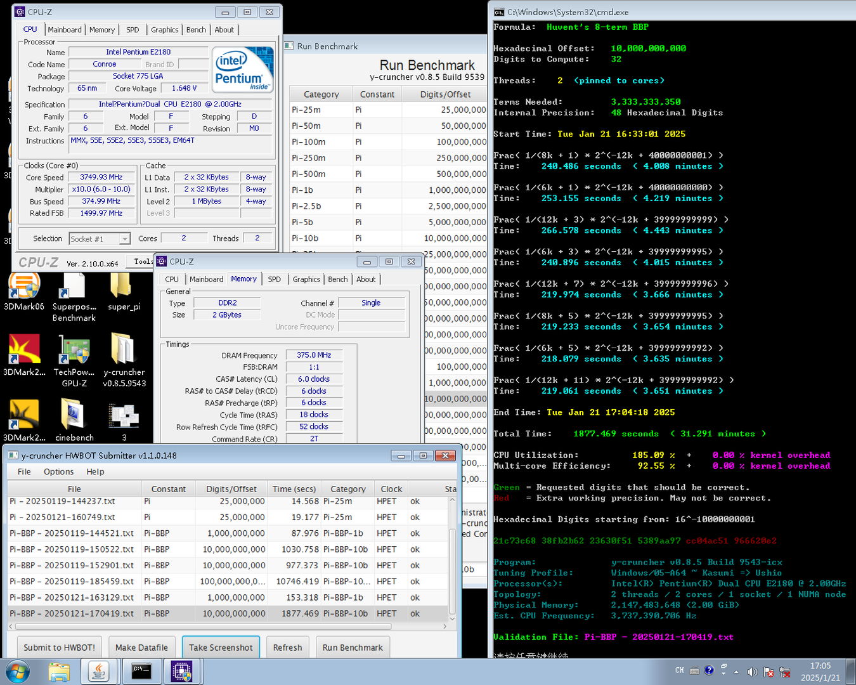Open the desktop item named 3
Screen dimensions: 856x685
[x=124, y=421]
